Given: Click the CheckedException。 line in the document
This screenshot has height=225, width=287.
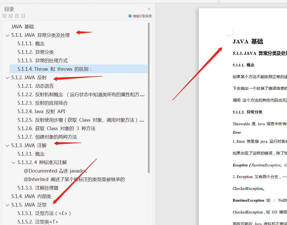Looking at the screenshot, I should (249, 188).
